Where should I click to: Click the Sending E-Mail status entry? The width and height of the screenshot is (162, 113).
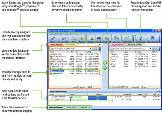pos(76,97)
